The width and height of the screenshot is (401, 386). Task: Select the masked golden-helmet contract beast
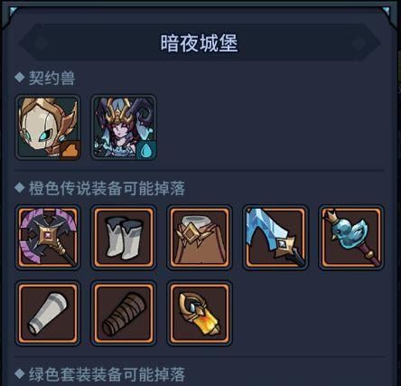coord(48,127)
